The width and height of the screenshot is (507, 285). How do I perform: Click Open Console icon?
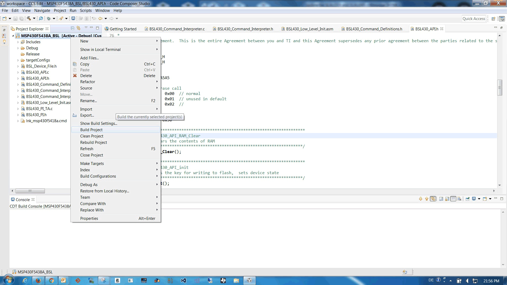485,199
